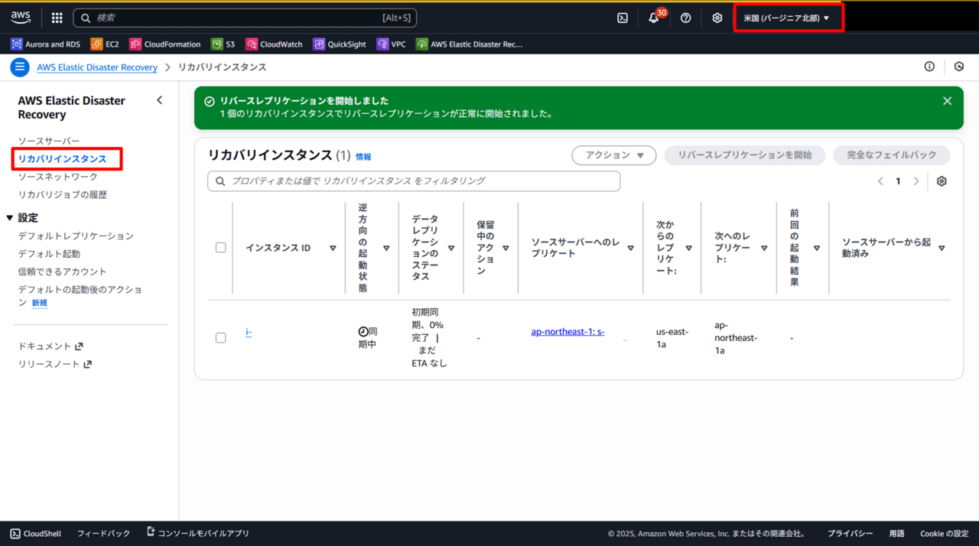Open the アクション dropdown menu
The width and height of the screenshot is (979, 546).
614,155
